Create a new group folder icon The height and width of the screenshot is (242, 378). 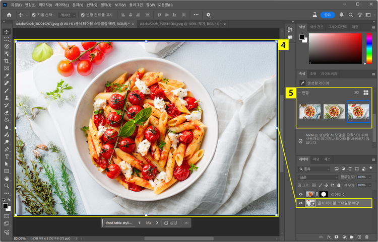pyautogui.click(x=351, y=237)
